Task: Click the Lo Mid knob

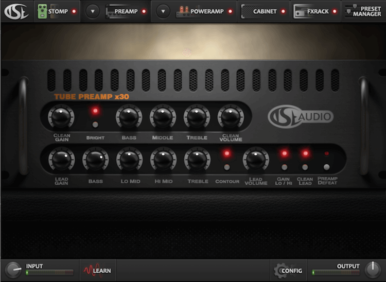Action: pyautogui.click(x=130, y=160)
